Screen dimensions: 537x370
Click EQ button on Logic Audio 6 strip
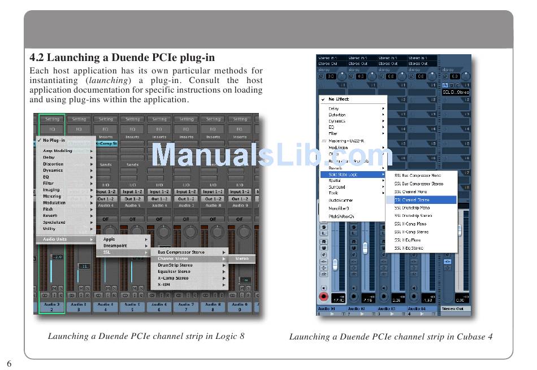[159, 129]
